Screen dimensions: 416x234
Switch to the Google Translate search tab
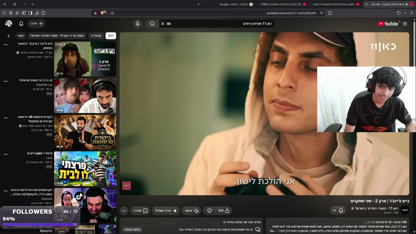point(236,4)
